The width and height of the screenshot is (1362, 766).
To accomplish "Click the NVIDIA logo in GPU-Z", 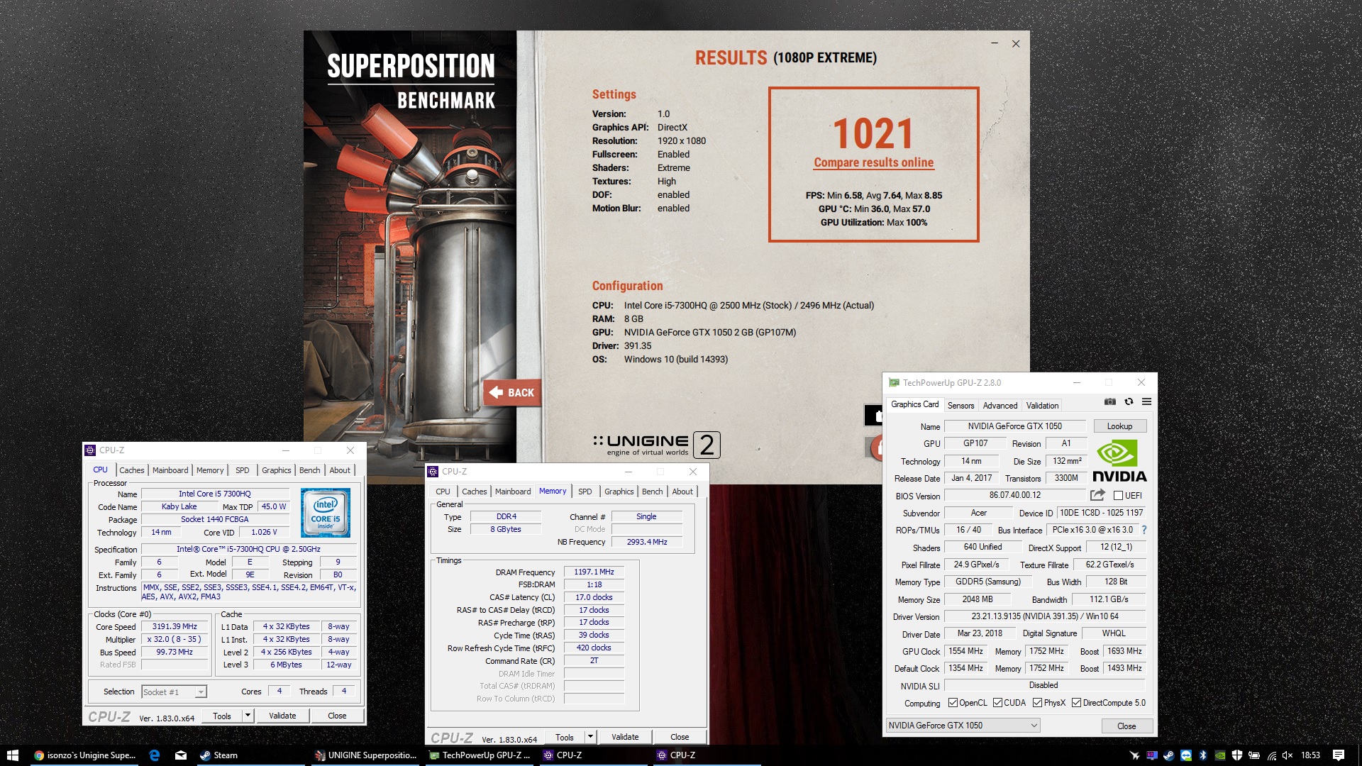I will 1119,461.
